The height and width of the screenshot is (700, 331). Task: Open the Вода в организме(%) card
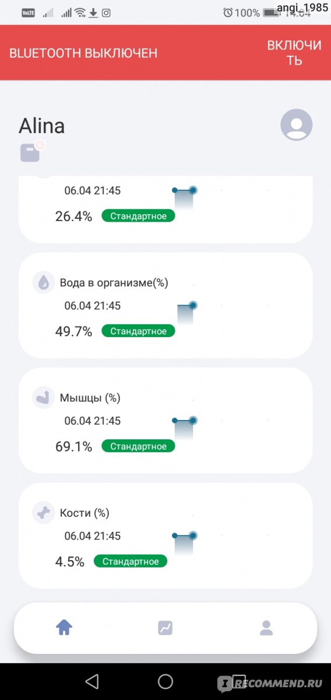pos(165,305)
